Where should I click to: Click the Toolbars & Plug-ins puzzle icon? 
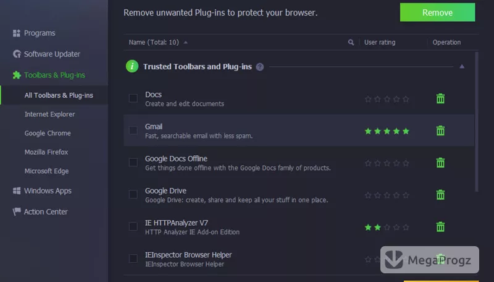[17, 75]
